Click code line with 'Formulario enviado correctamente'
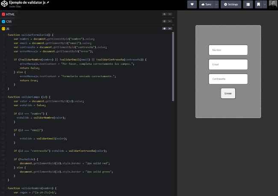 click(68, 76)
